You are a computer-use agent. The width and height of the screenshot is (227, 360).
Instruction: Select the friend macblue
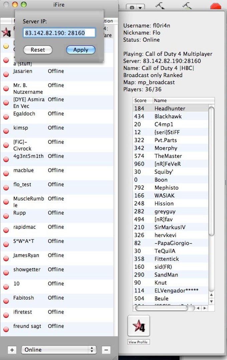(x=57, y=174)
